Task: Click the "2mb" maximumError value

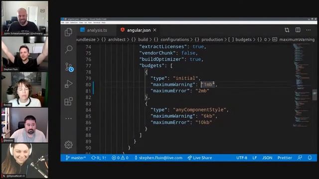Action: tap(202, 90)
